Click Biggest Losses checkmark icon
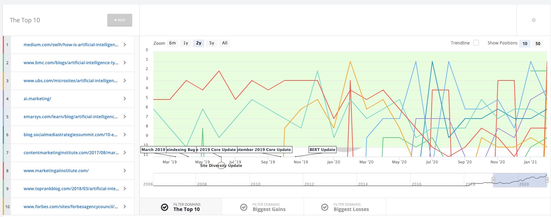The image size is (551, 217). point(325,207)
